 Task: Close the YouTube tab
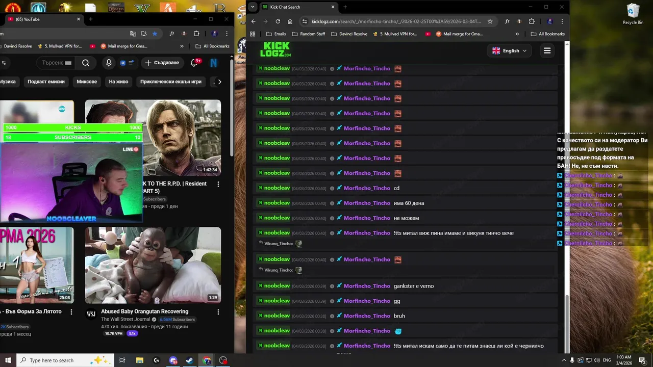point(79,19)
